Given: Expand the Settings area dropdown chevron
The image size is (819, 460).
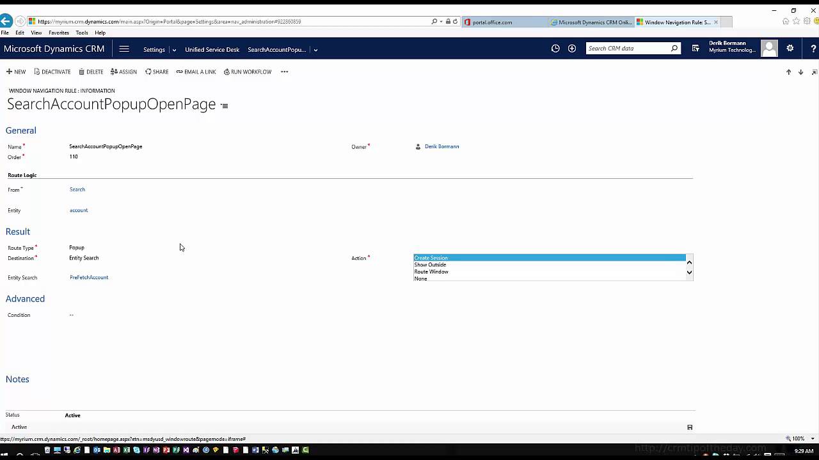Looking at the screenshot, I should (174, 50).
